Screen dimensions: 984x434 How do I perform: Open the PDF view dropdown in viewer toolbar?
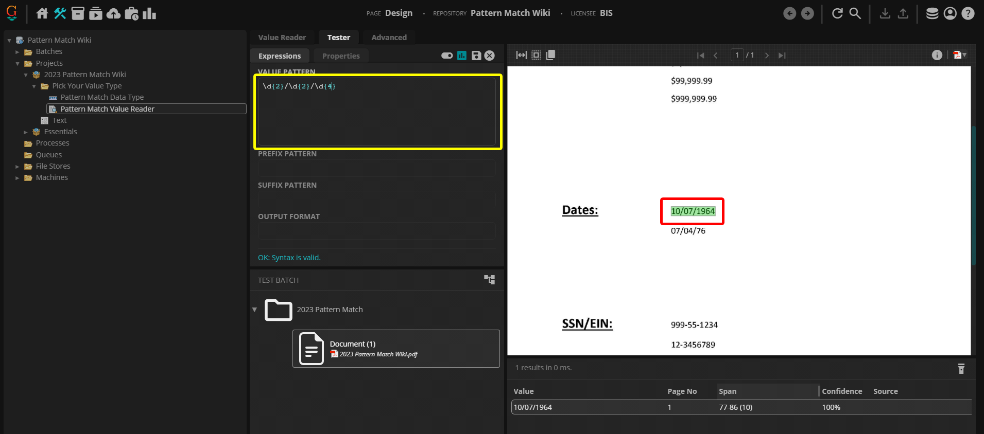pos(960,55)
